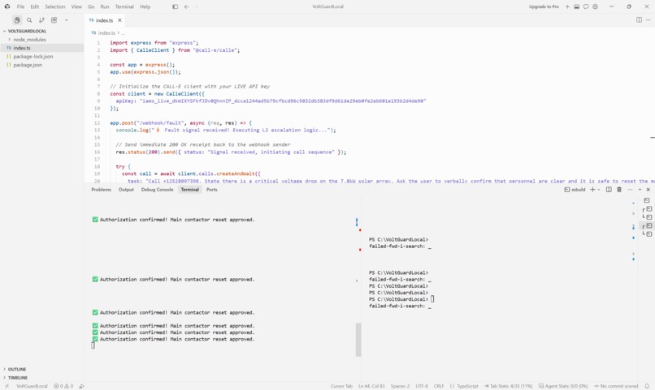Open the editor More Actions ellipsis
Image resolution: width=655 pixels, height=390 pixels.
pyautogui.click(x=648, y=19)
